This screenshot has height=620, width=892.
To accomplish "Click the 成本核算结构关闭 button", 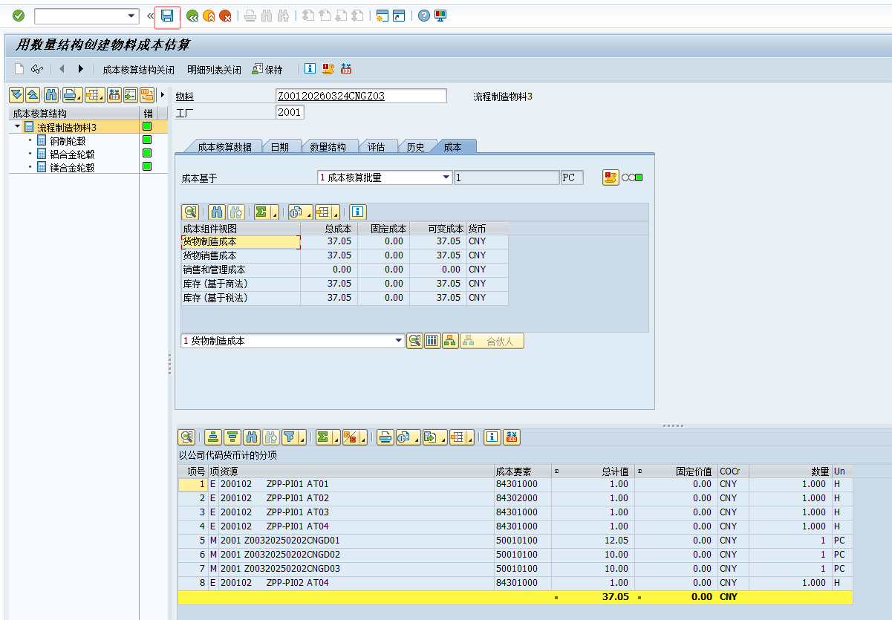I will point(138,70).
